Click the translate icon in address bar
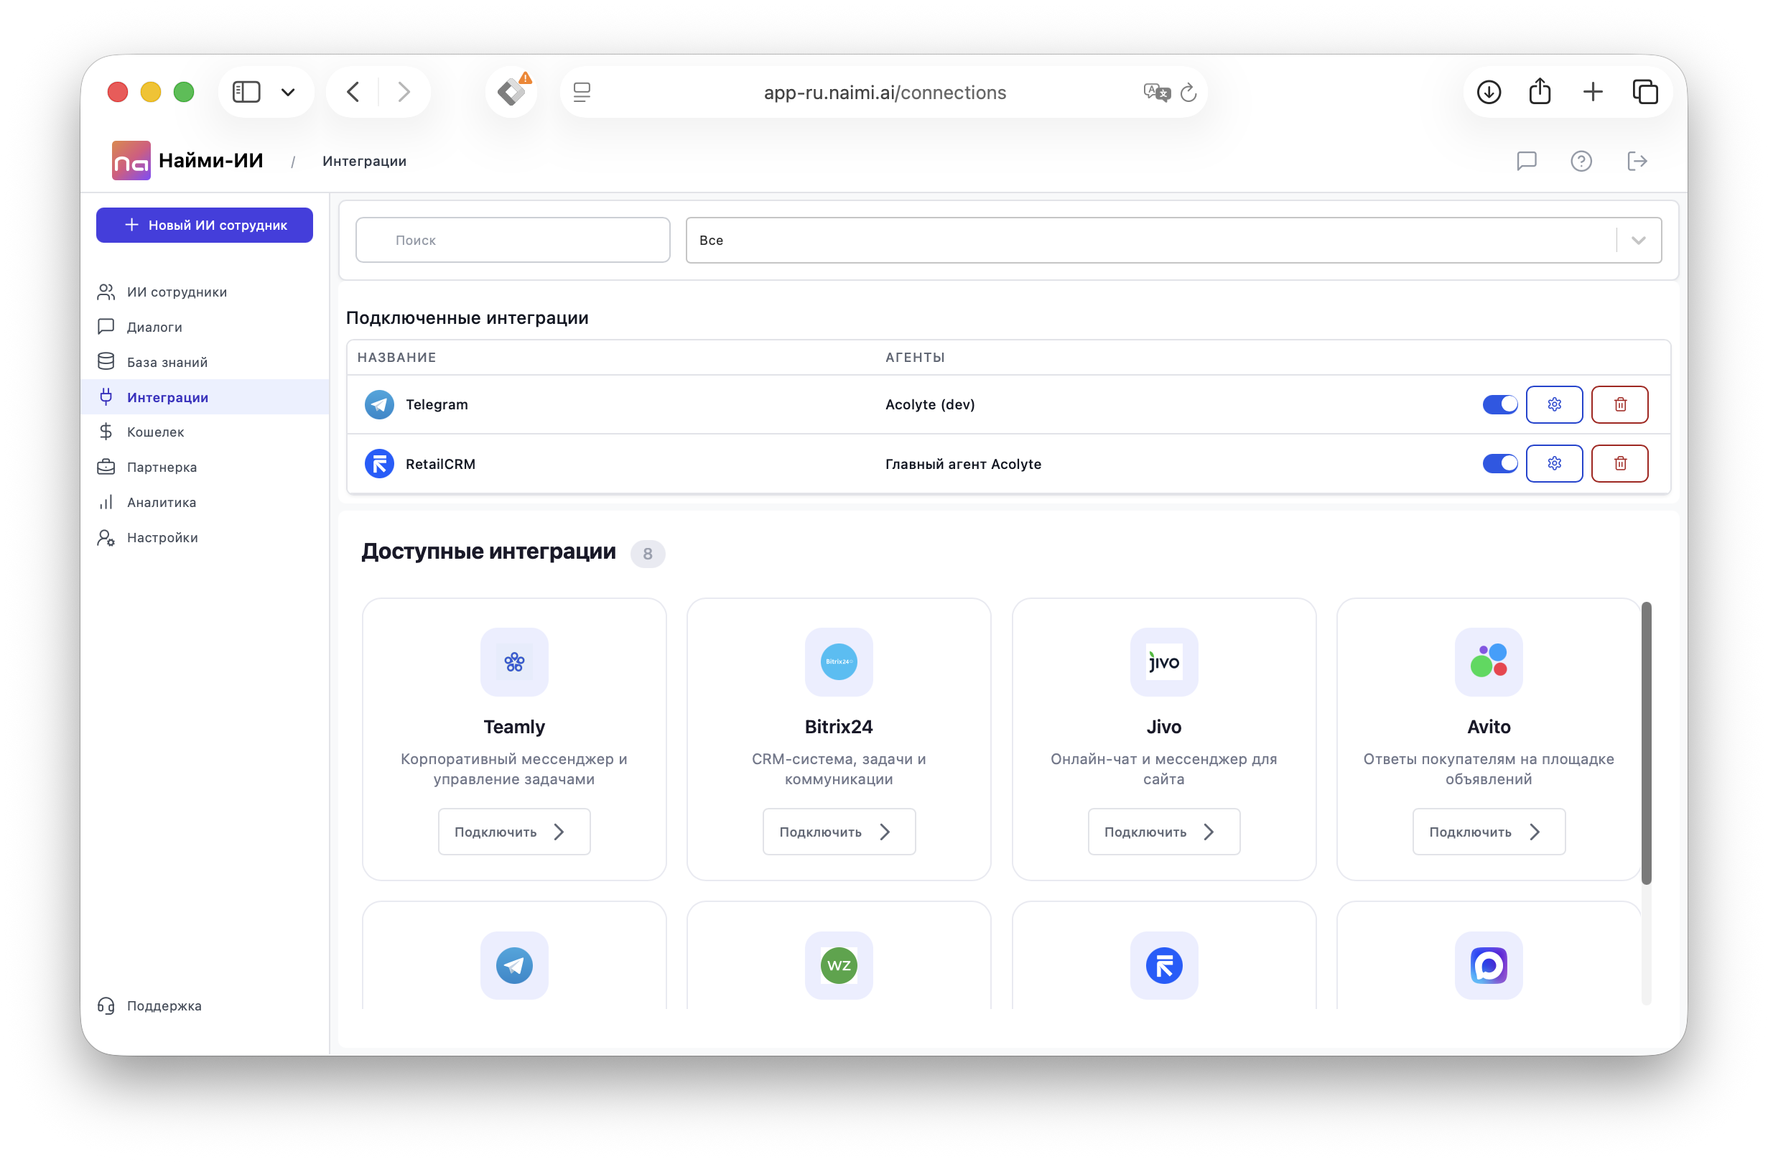 click(x=1157, y=92)
